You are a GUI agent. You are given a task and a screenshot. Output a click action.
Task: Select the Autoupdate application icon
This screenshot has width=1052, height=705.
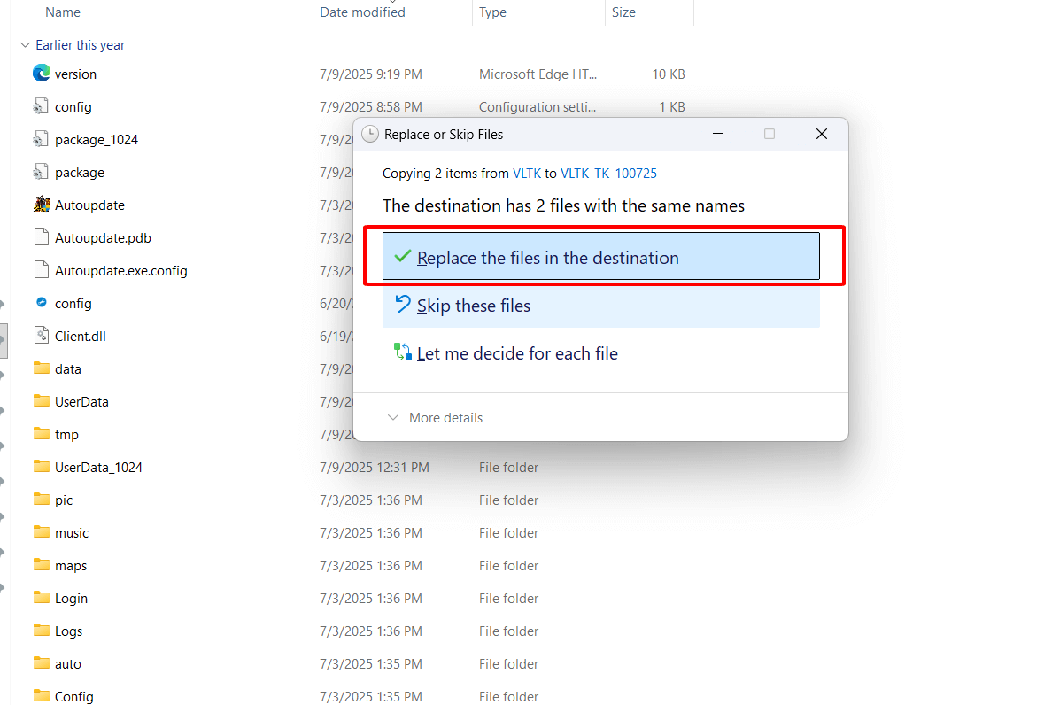tap(41, 205)
